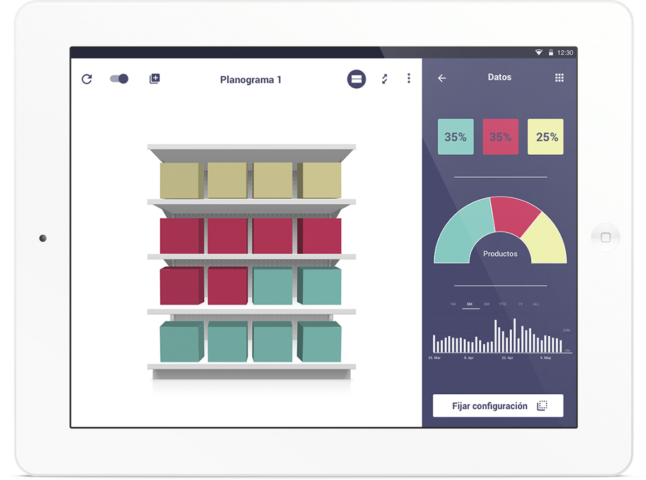The height and width of the screenshot is (480, 646).
Task: Select the ALL time range tab
Action: 536,304
